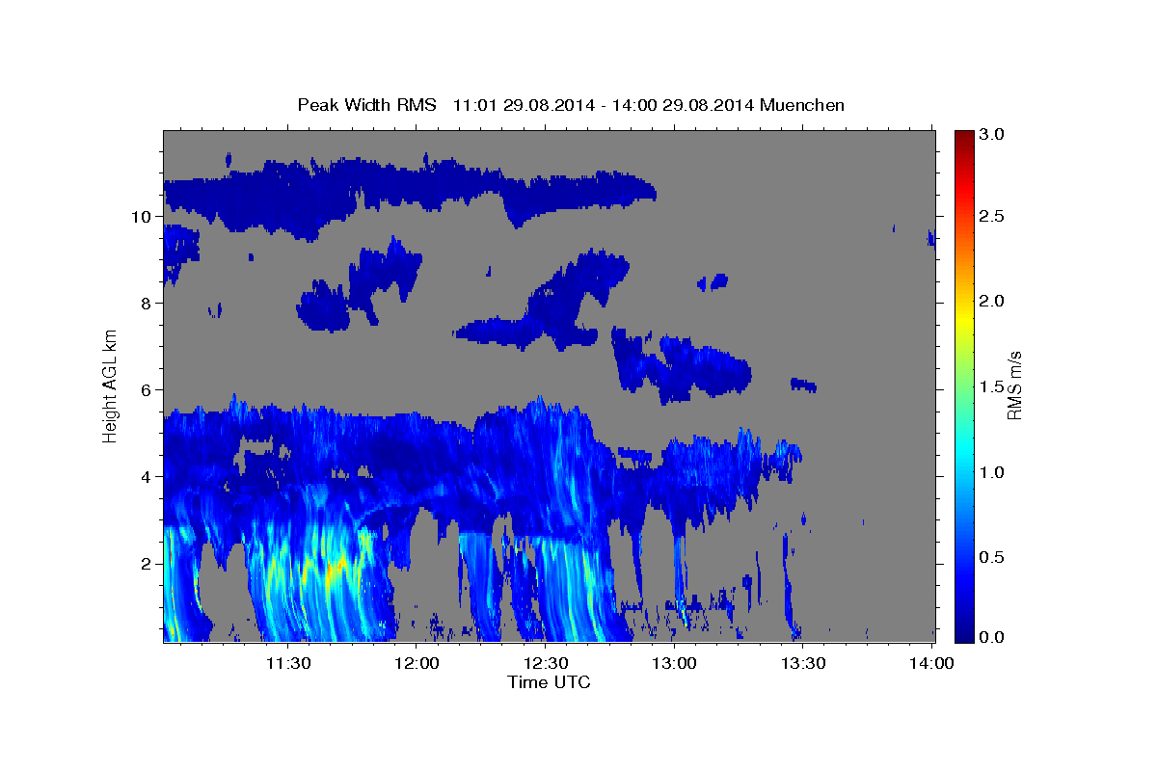Click the colorbar value 0.0
This screenshot has width=1157, height=771.
tap(992, 638)
